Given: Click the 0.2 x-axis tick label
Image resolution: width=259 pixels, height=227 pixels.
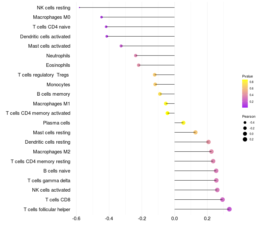Looking at the screenshot, I should tap(207, 219).
